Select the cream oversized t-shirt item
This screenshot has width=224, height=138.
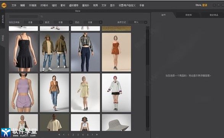(55, 122)
